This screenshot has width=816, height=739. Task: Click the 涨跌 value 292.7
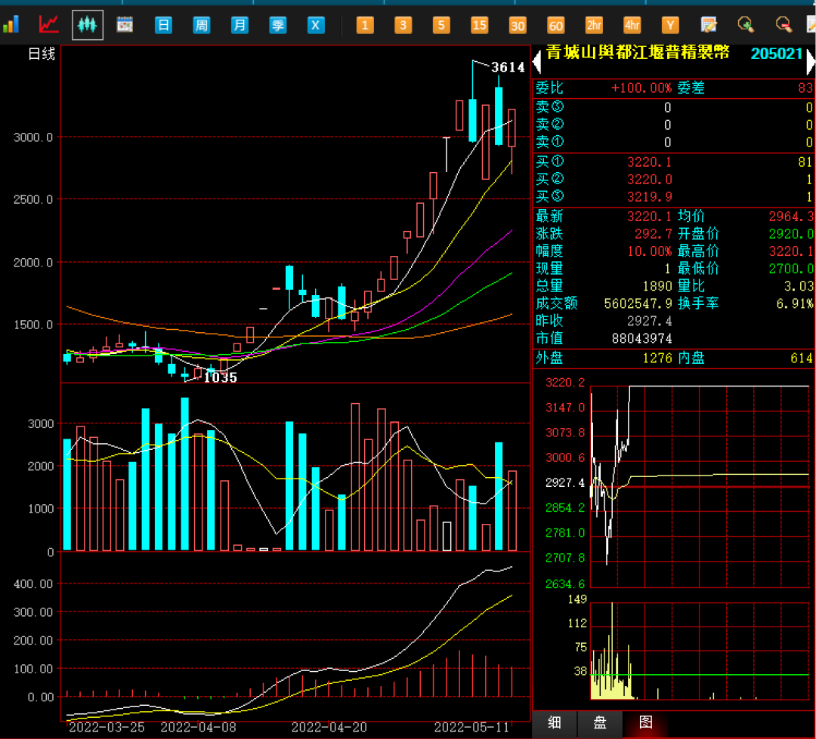click(653, 234)
